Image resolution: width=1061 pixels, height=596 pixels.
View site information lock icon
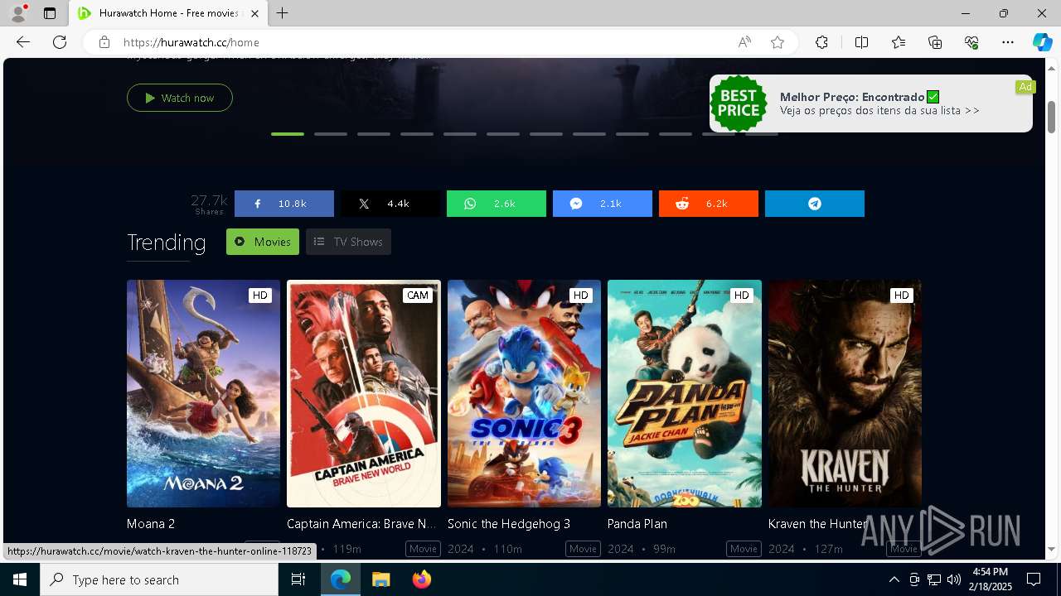pyautogui.click(x=104, y=42)
